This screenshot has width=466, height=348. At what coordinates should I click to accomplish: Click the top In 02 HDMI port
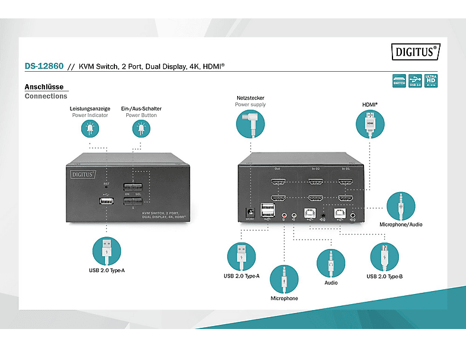tap(315, 181)
